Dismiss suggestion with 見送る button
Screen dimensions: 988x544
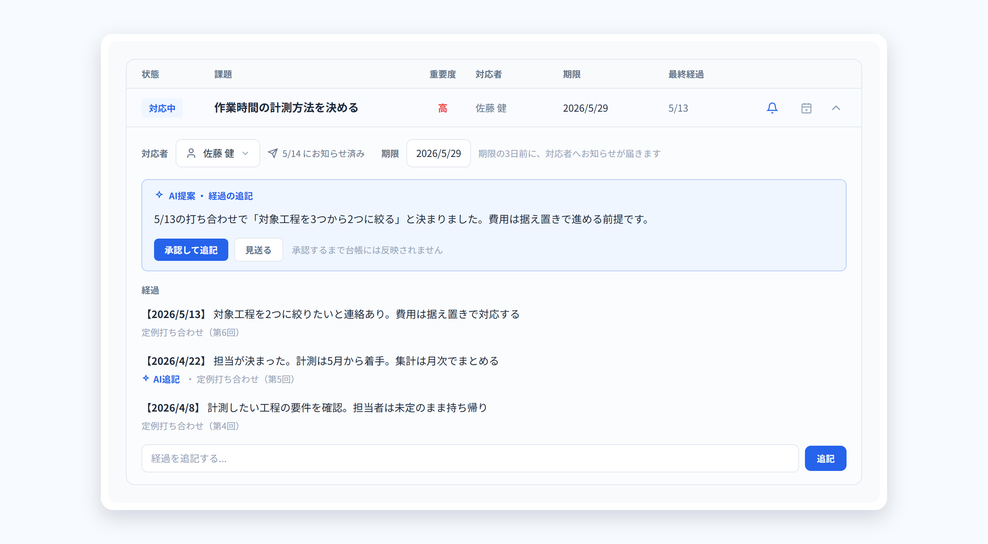click(x=258, y=250)
